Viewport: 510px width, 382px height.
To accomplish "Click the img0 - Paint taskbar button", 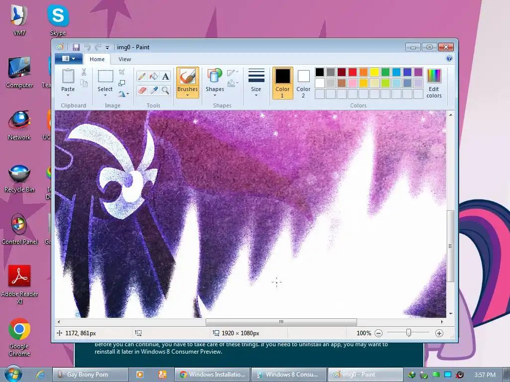I will coord(365,375).
